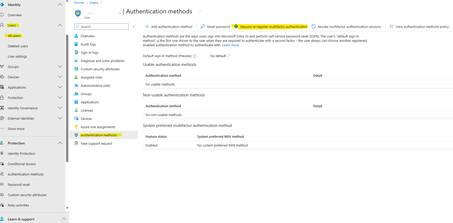This screenshot has height=223, width=453.
Task: Click the Devices icon in user menu
Action: tap(76, 119)
